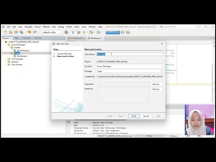
Task: Open the Package dropdown arrow
Action: click(x=162, y=71)
